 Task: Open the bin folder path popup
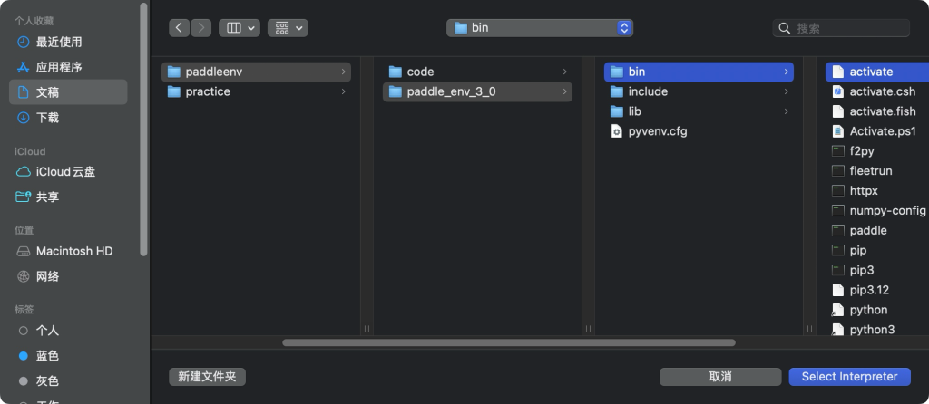point(540,28)
